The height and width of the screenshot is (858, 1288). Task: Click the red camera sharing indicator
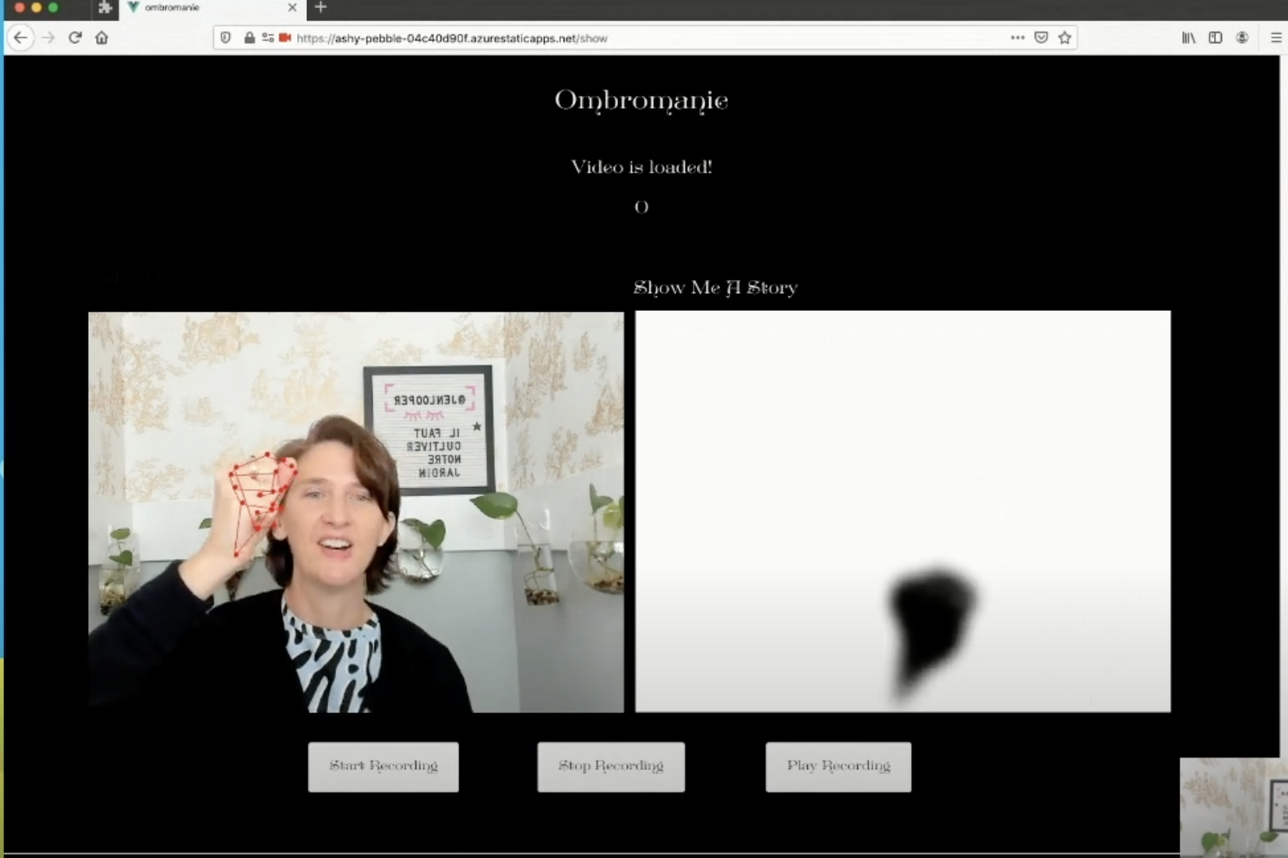click(x=285, y=37)
